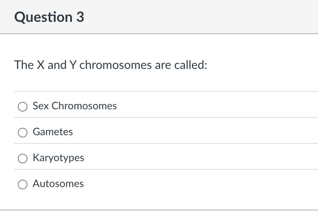Screen dimensions: 318x223
Task: Click the word The in question prompt
Action: point(24,65)
